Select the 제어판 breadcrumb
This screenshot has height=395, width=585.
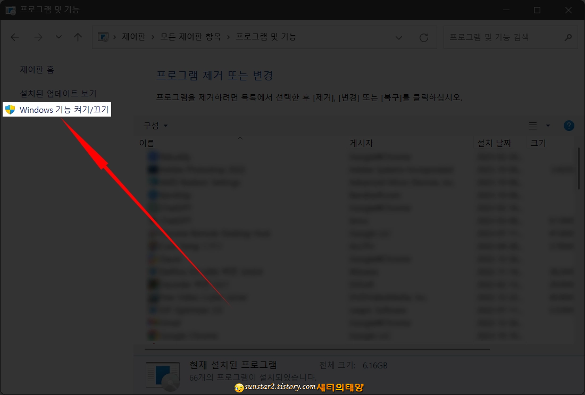tap(133, 37)
